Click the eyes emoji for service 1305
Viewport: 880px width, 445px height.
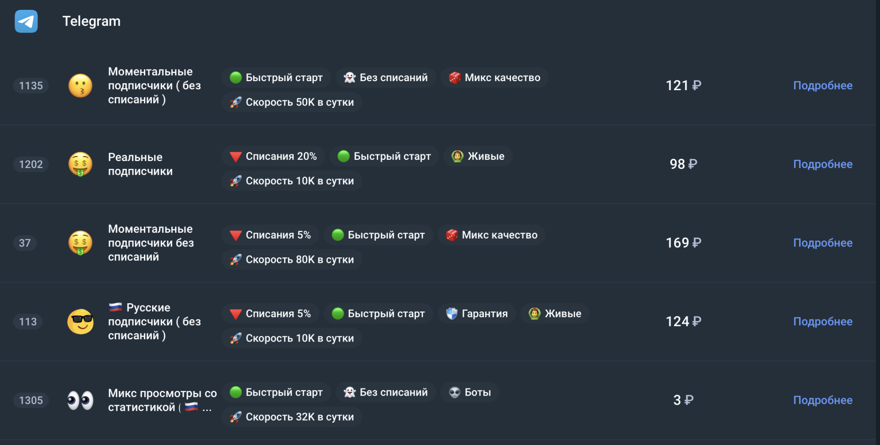pos(80,400)
